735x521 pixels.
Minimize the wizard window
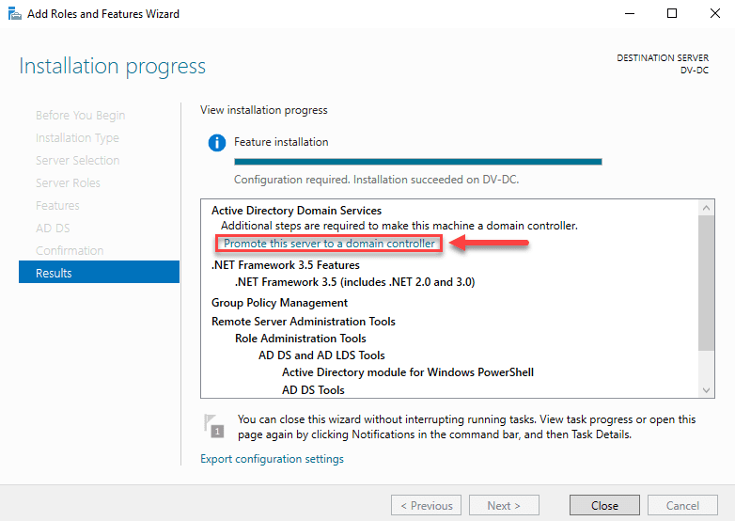(x=630, y=13)
